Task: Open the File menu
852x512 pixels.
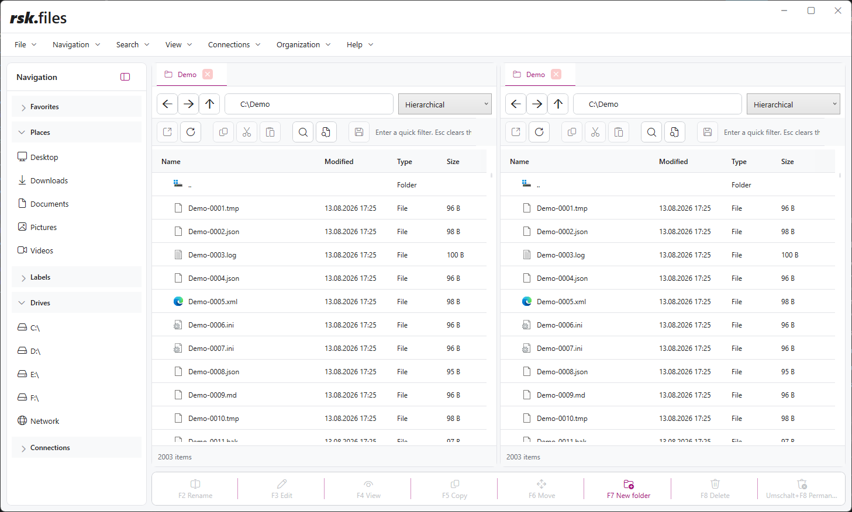Action: coord(26,44)
